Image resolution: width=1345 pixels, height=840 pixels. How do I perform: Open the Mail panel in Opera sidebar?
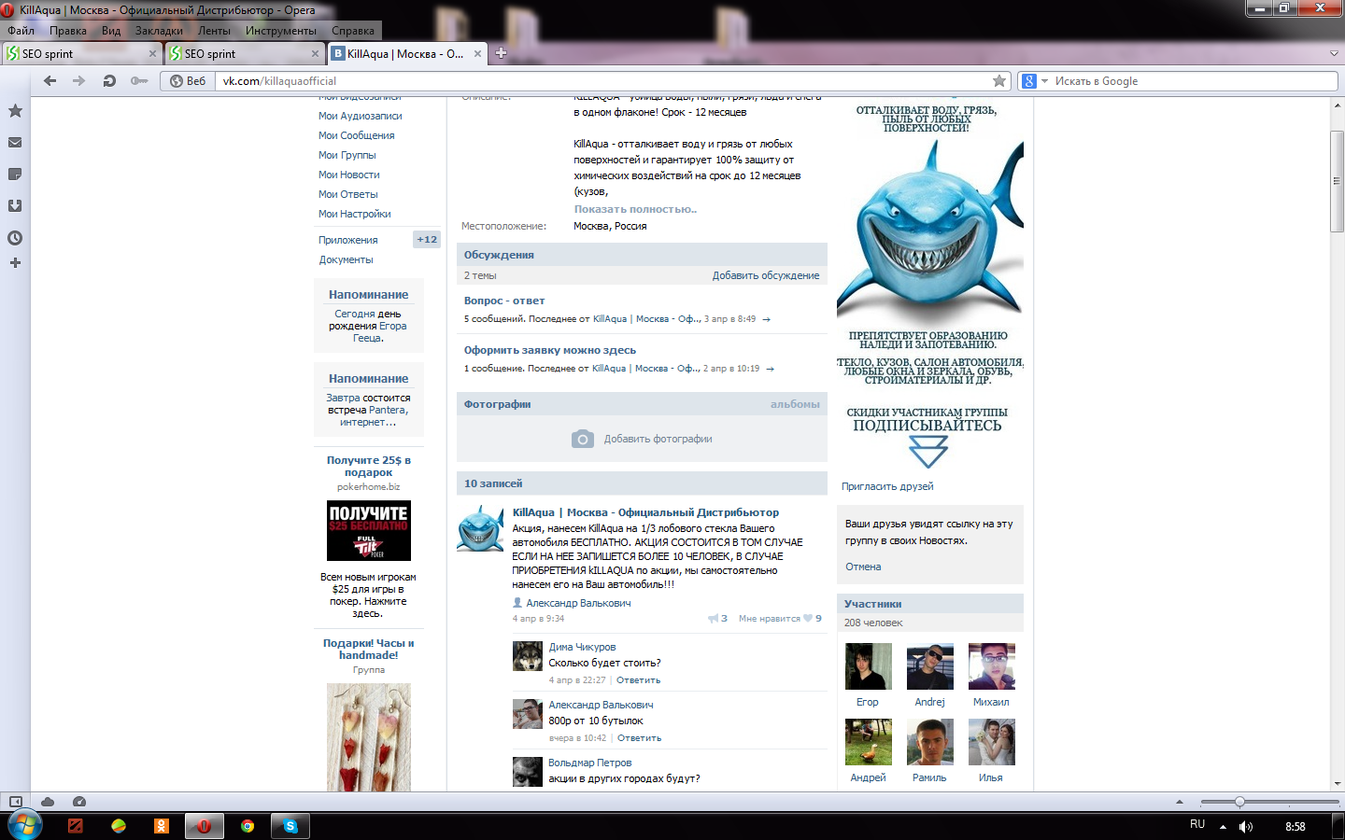(15, 143)
